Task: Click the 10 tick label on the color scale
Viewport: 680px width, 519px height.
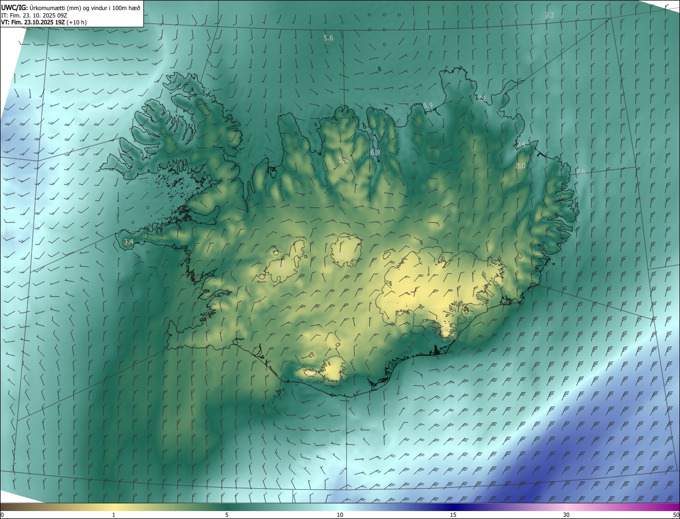Action: tap(340, 515)
